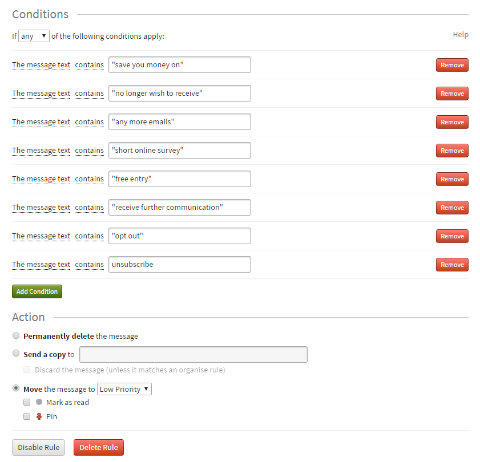Click the Send a copy to address field
Screen dimensions: 480x462
pos(193,354)
